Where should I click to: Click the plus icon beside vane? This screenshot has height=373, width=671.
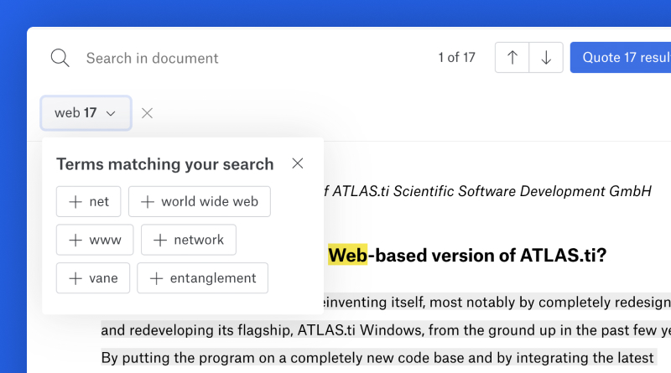(x=75, y=278)
